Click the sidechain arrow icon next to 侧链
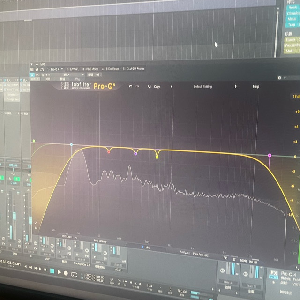The height and width of the screenshot is (300, 300). coord(98,75)
